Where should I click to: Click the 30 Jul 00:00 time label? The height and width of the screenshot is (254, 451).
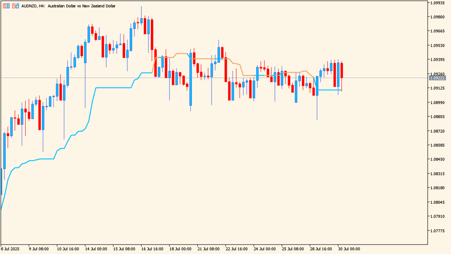tap(349, 249)
